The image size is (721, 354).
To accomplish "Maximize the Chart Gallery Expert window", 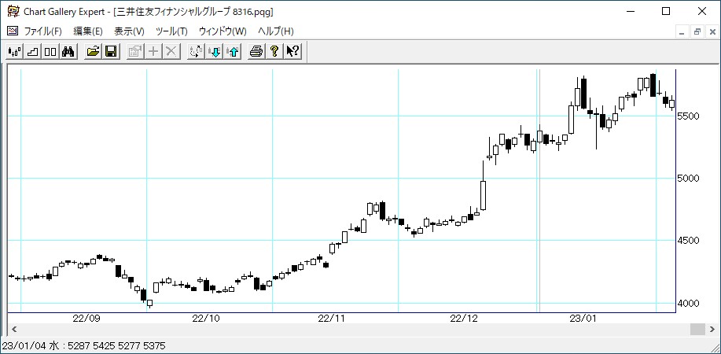I will click(x=666, y=11).
